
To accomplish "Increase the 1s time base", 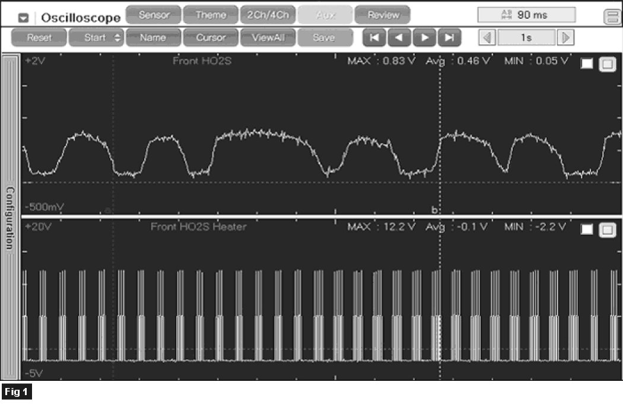I will pos(566,38).
